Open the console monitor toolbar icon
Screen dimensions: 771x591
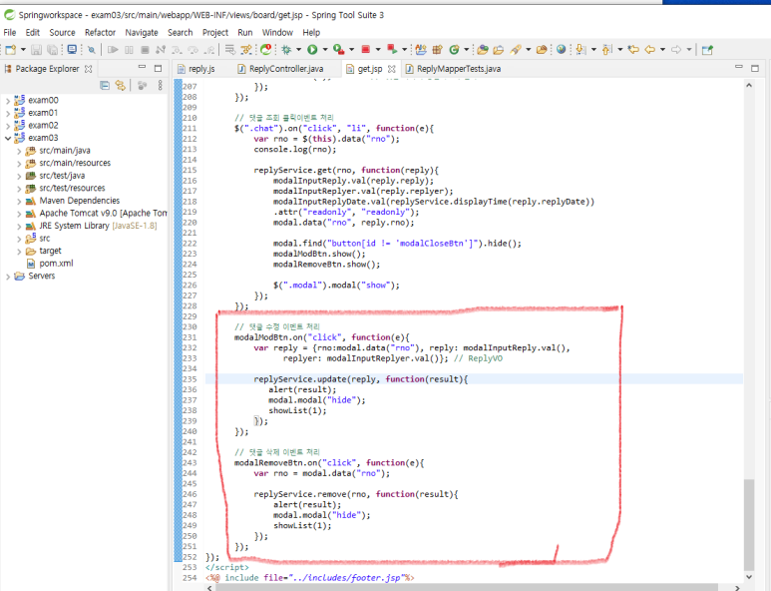(72, 49)
